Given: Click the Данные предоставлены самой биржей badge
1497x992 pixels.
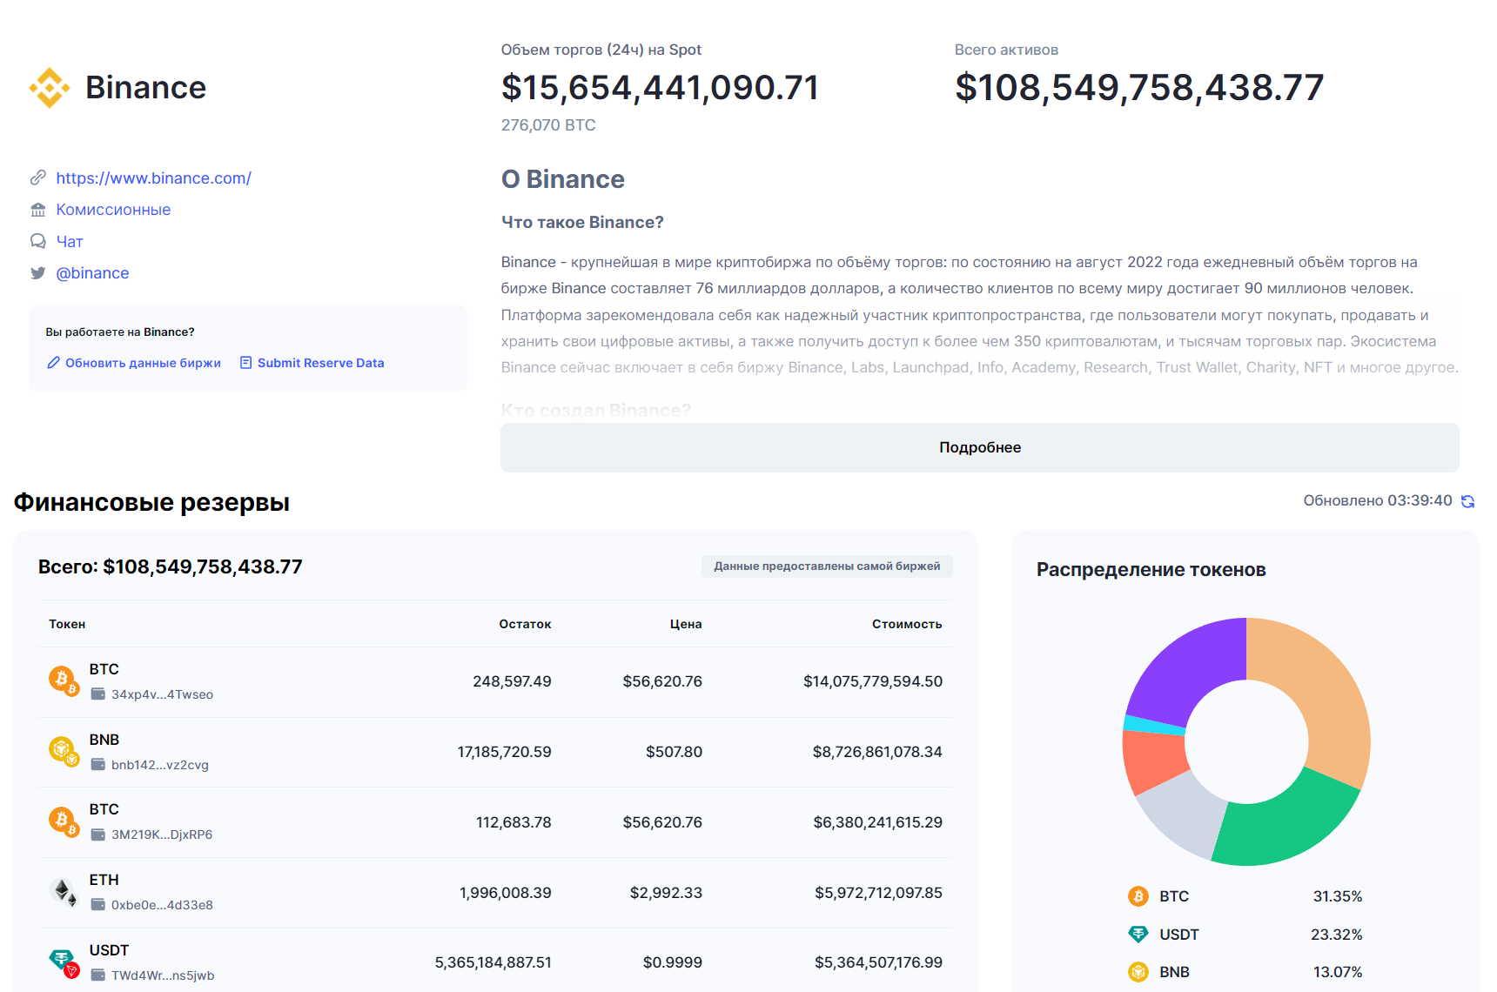Looking at the screenshot, I should [827, 566].
